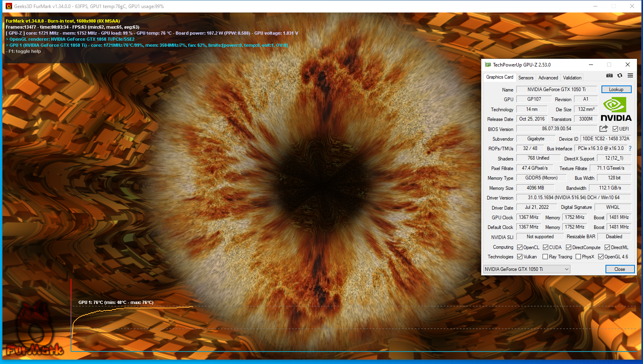The width and height of the screenshot is (643, 364).
Task: Click the NVIDIA logo in GPU-Z
Action: click(x=616, y=109)
